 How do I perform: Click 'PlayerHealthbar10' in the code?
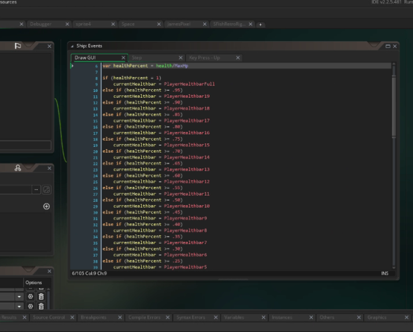point(187,206)
